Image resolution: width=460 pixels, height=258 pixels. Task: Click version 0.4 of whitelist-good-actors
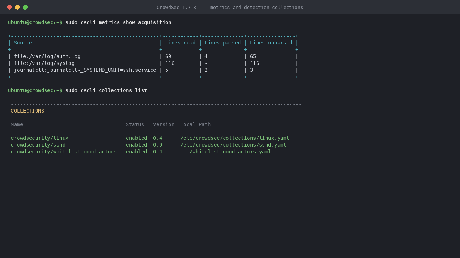[x=158, y=152]
